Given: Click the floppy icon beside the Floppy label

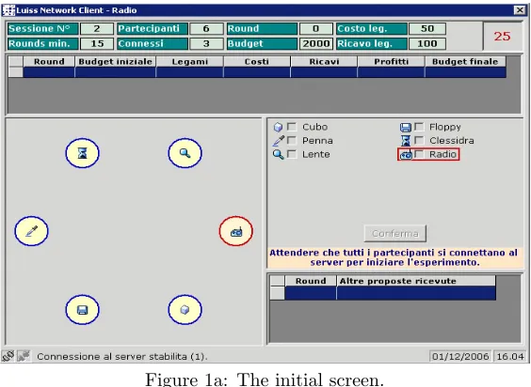Looking at the screenshot, I should click(x=405, y=127).
